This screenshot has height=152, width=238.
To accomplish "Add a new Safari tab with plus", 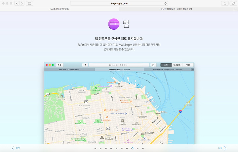I will (236, 9).
